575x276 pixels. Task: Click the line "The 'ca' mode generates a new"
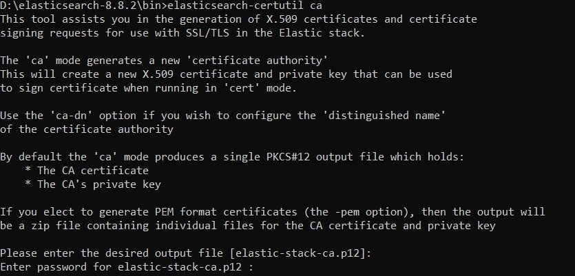click(x=164, y=60)
